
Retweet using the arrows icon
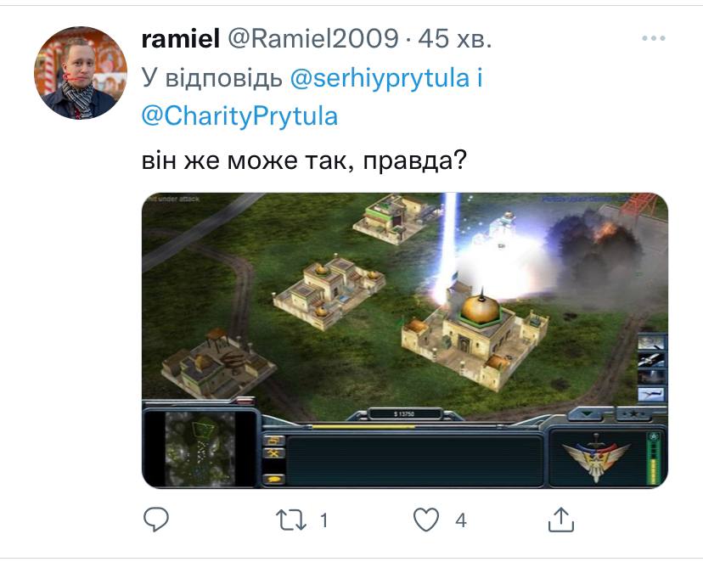pos(291,520)
